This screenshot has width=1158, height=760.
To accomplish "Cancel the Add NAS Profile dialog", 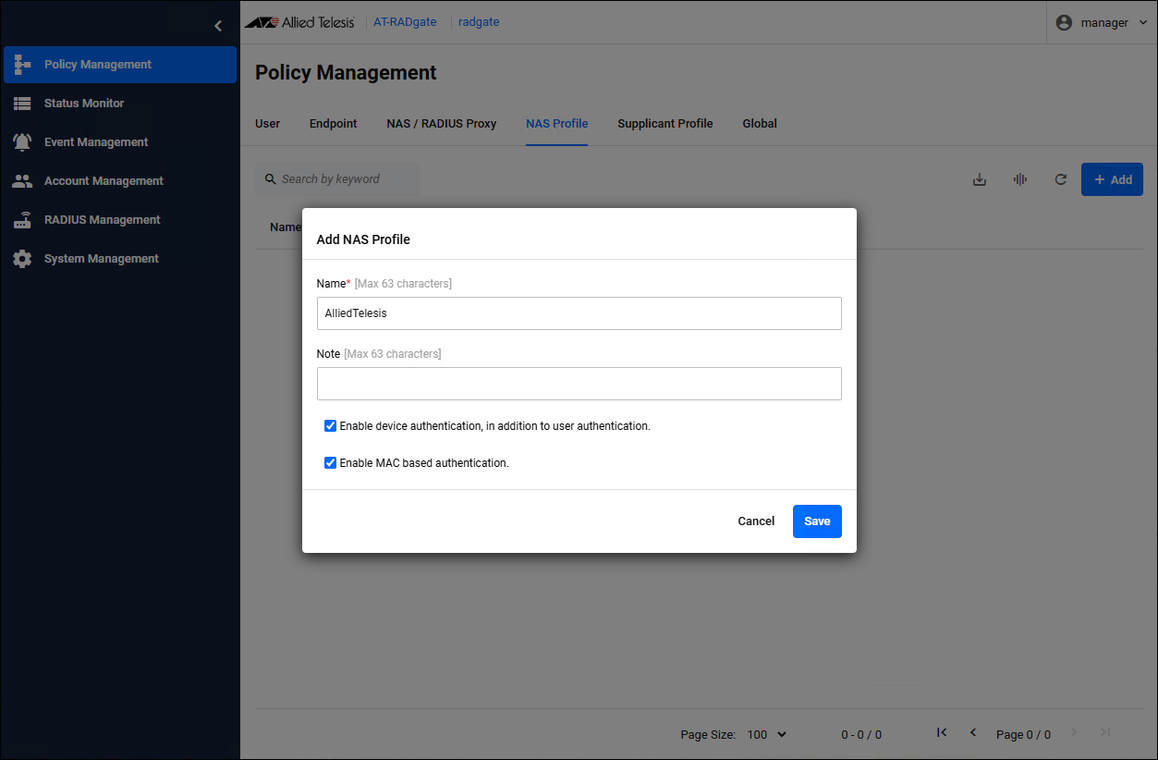I will pos(755,521).
